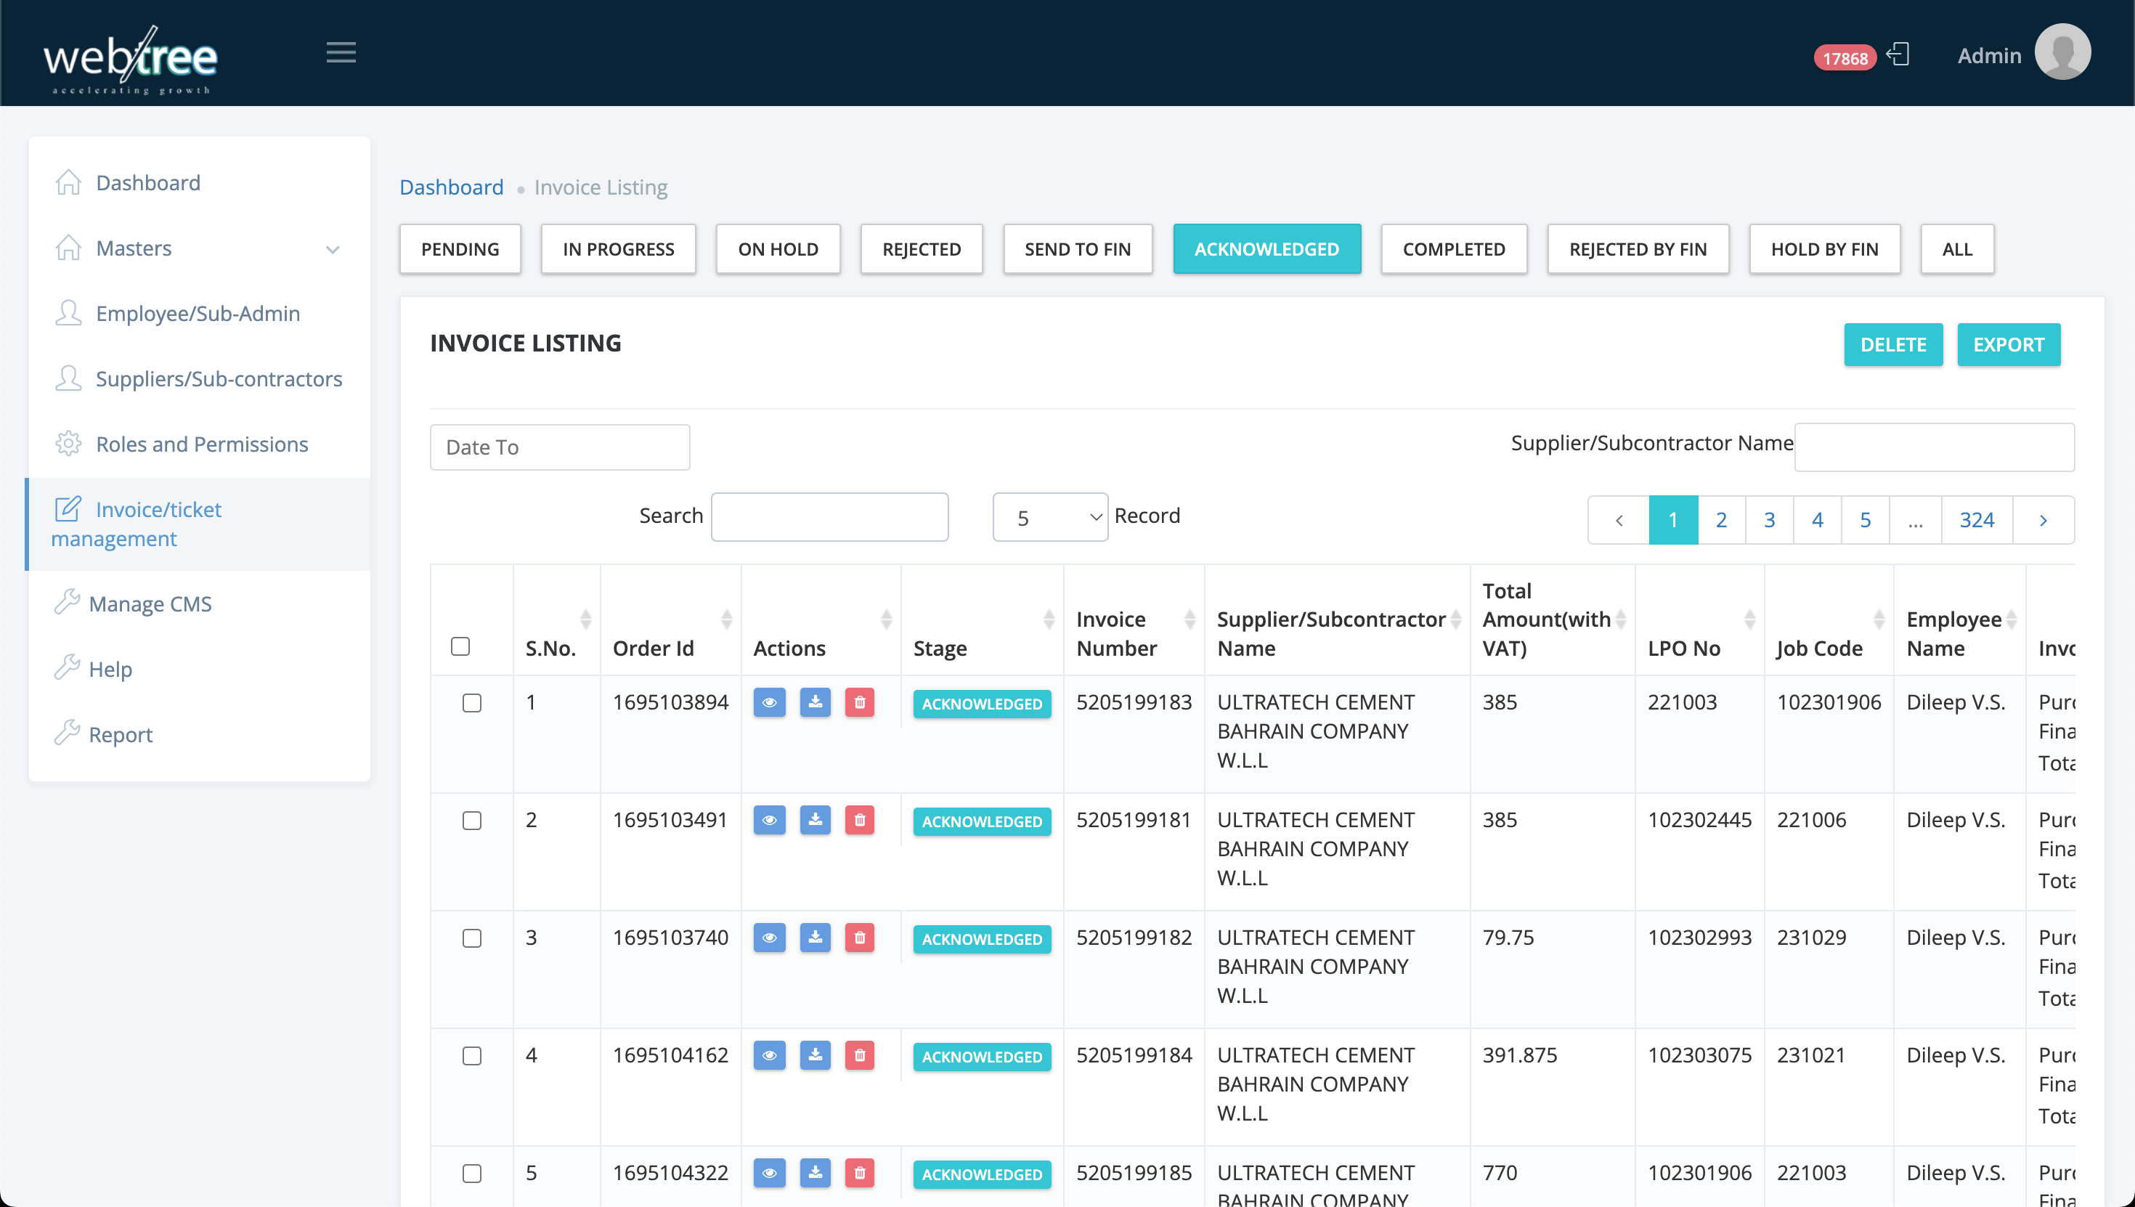
Task: Switch to the REJECTED BY FIN tab
Action: (x=1638, y=250)
